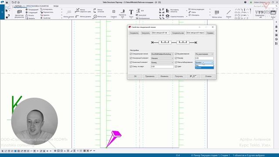Screen dimensions: 279x157
Task: Click the Применить button
Action: tap(150, 76)
